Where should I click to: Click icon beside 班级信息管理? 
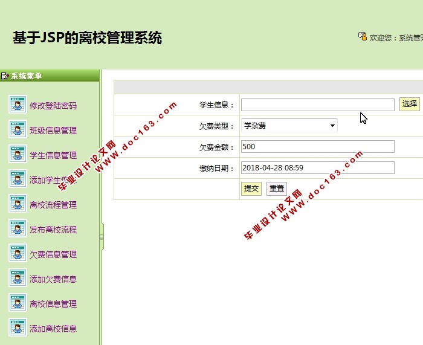click(x=18, y=129)
